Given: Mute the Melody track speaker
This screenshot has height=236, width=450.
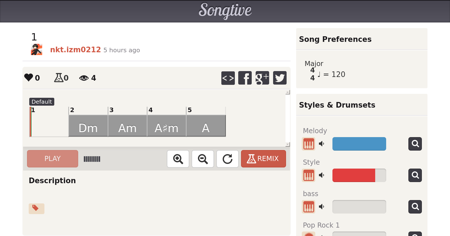Looking at the screenshot, I should pos(321,144).
